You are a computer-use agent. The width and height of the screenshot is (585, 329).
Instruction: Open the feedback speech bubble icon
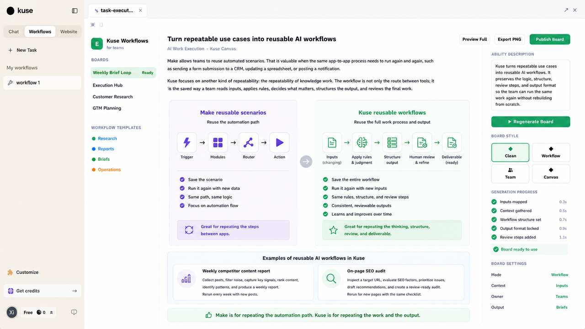click(74, 312)
